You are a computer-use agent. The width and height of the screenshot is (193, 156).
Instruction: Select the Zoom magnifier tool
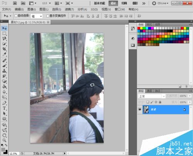(4, 140)
